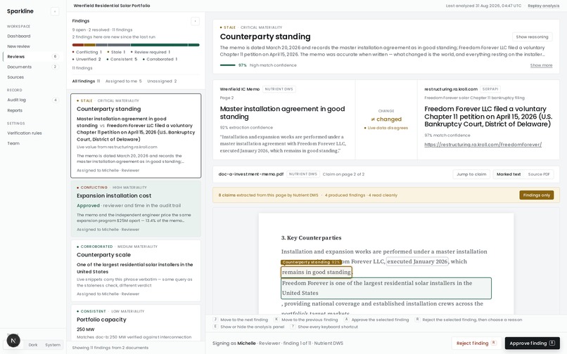This screenshot has width=567, height=354.
Task: Switch document view to Marked text
Action: point(509,174)
